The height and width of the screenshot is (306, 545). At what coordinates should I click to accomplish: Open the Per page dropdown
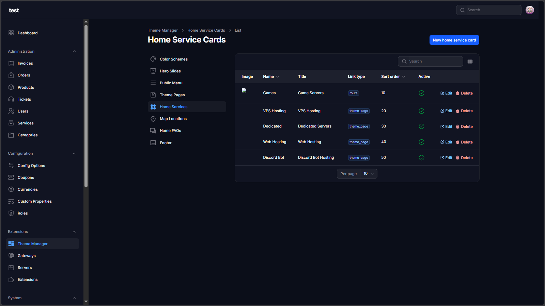click(x=369, y=174)
